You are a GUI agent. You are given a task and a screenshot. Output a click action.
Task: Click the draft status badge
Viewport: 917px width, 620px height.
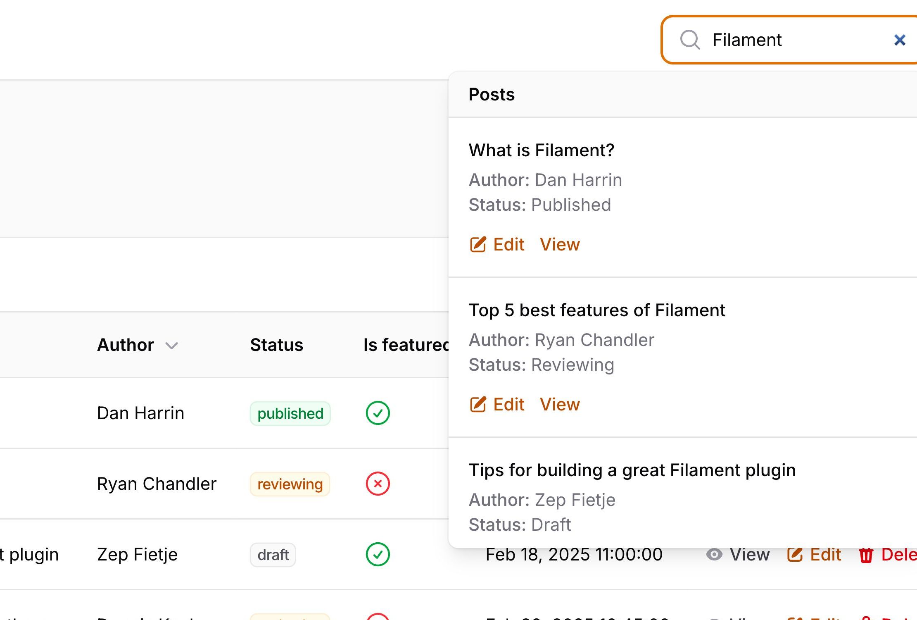click(273, 555)
